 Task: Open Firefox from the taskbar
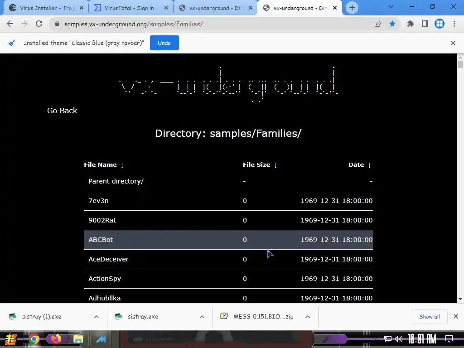[x=56, y=339]
